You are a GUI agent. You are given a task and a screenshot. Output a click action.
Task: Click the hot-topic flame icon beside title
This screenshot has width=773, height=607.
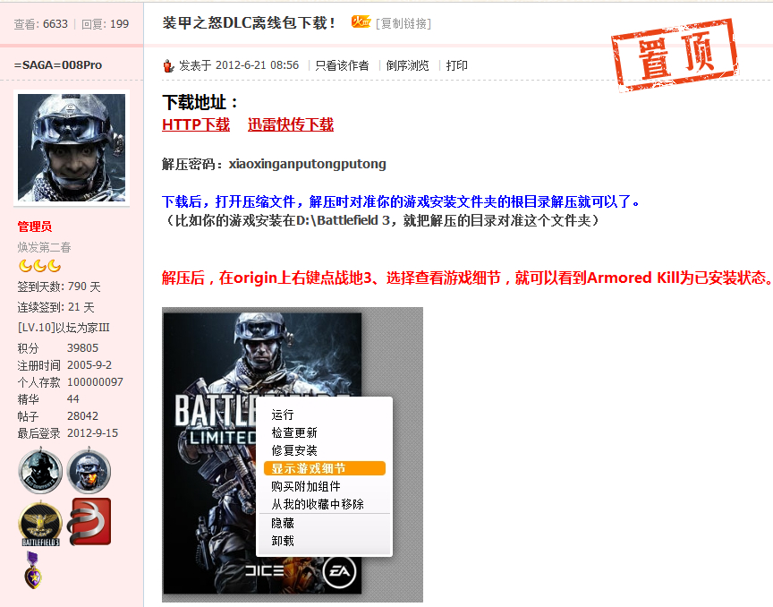(x=361, y=21)
